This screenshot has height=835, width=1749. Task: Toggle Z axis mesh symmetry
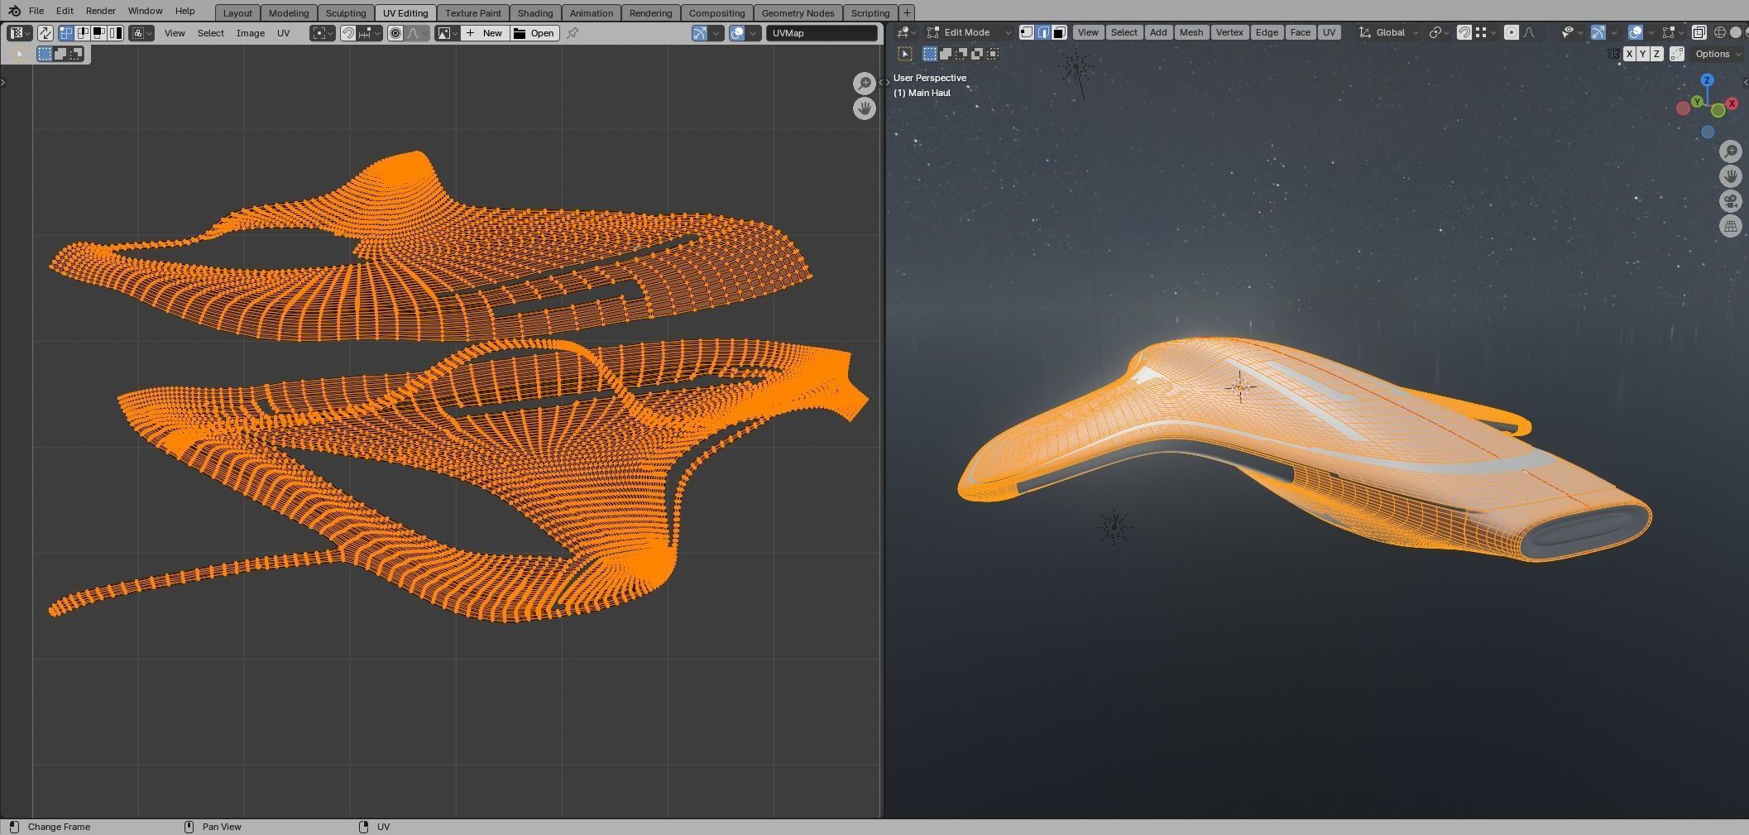click(1656, 54)
